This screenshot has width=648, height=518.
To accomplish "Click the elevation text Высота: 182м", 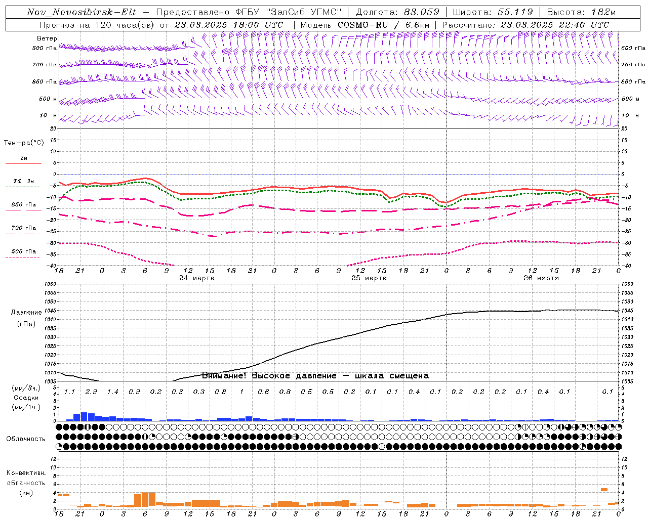I will (x=581, y=12).
